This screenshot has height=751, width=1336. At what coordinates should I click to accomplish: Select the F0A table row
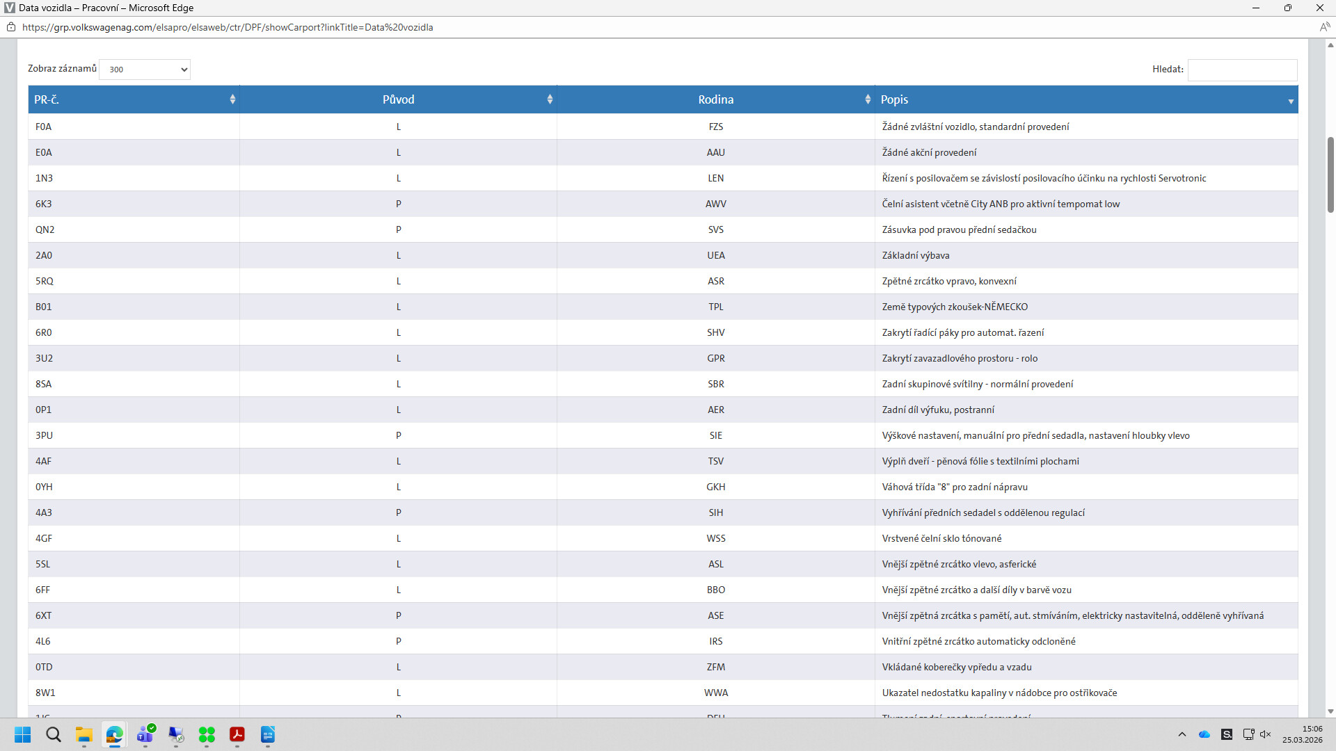44,127
